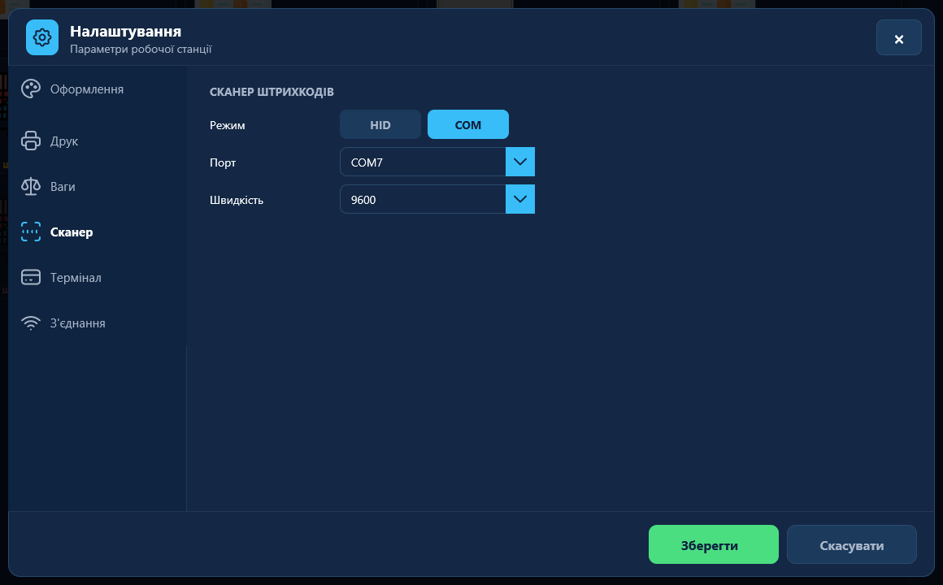
Task: Open the Оформлення settings tab
Action: (x=98, y=89)
